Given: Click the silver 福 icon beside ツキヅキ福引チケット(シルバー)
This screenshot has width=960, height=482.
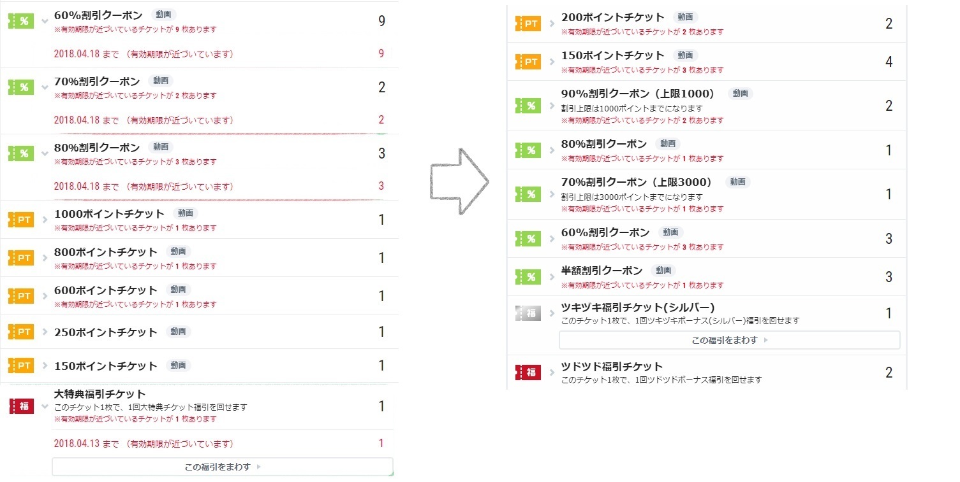Looking at the screenshot, I should (x=528, y=313).
